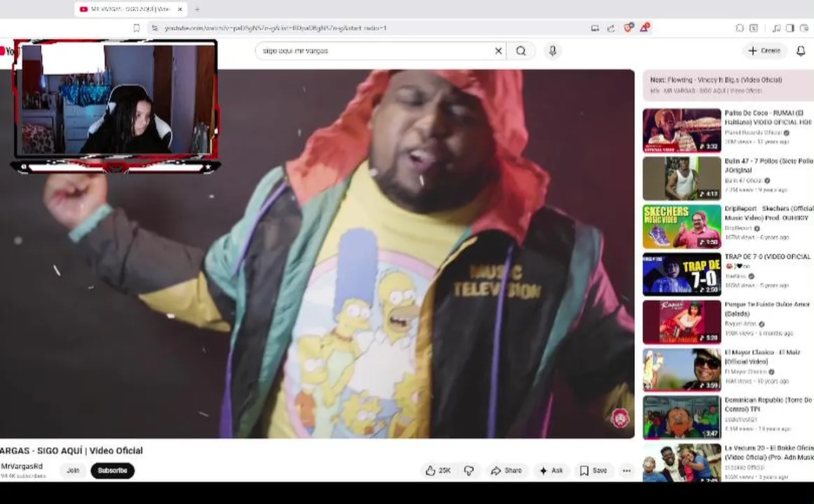Open the Brave Rewards triangle icon
Screen dimensions: 814x504
point(644,27)
